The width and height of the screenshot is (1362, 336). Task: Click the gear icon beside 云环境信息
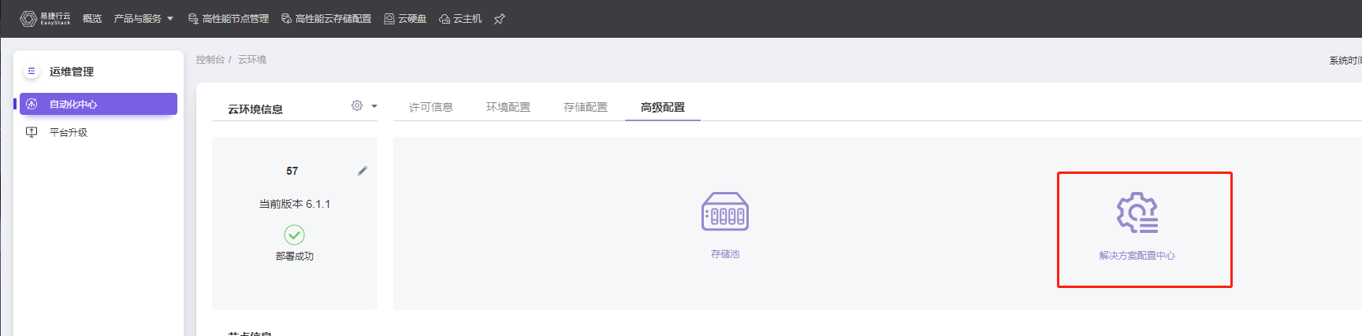pos(357,105)
